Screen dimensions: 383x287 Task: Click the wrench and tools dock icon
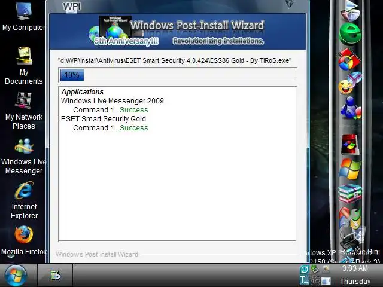pyautogui.click(x=350, y=218)
